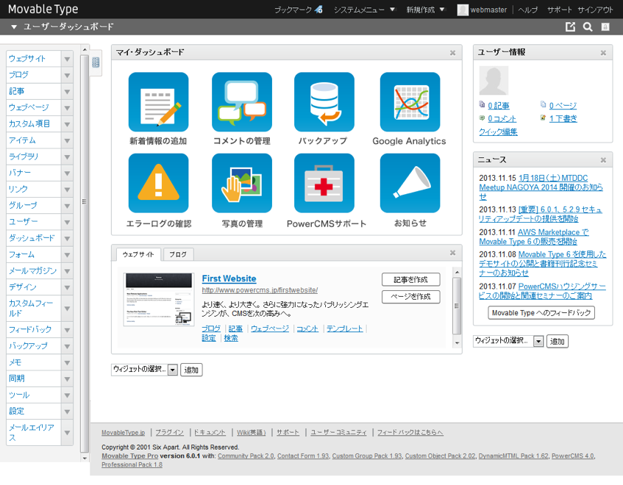Click the 記事を作成 button
The height and width of the screenshot is (485, 623).
click(x=411, y=279)
